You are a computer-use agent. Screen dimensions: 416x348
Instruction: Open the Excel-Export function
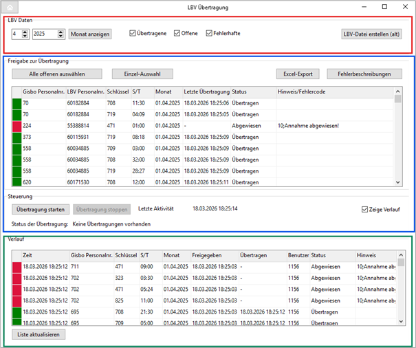tap(298, 74)
